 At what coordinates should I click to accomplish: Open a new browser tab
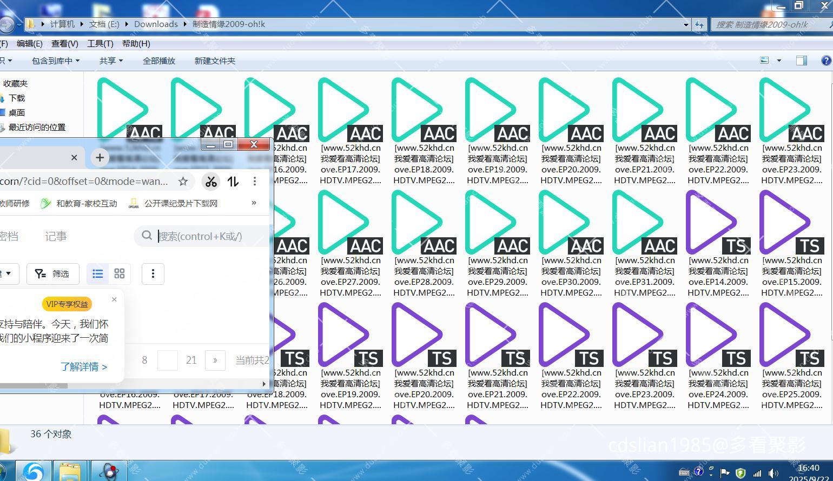100,157
